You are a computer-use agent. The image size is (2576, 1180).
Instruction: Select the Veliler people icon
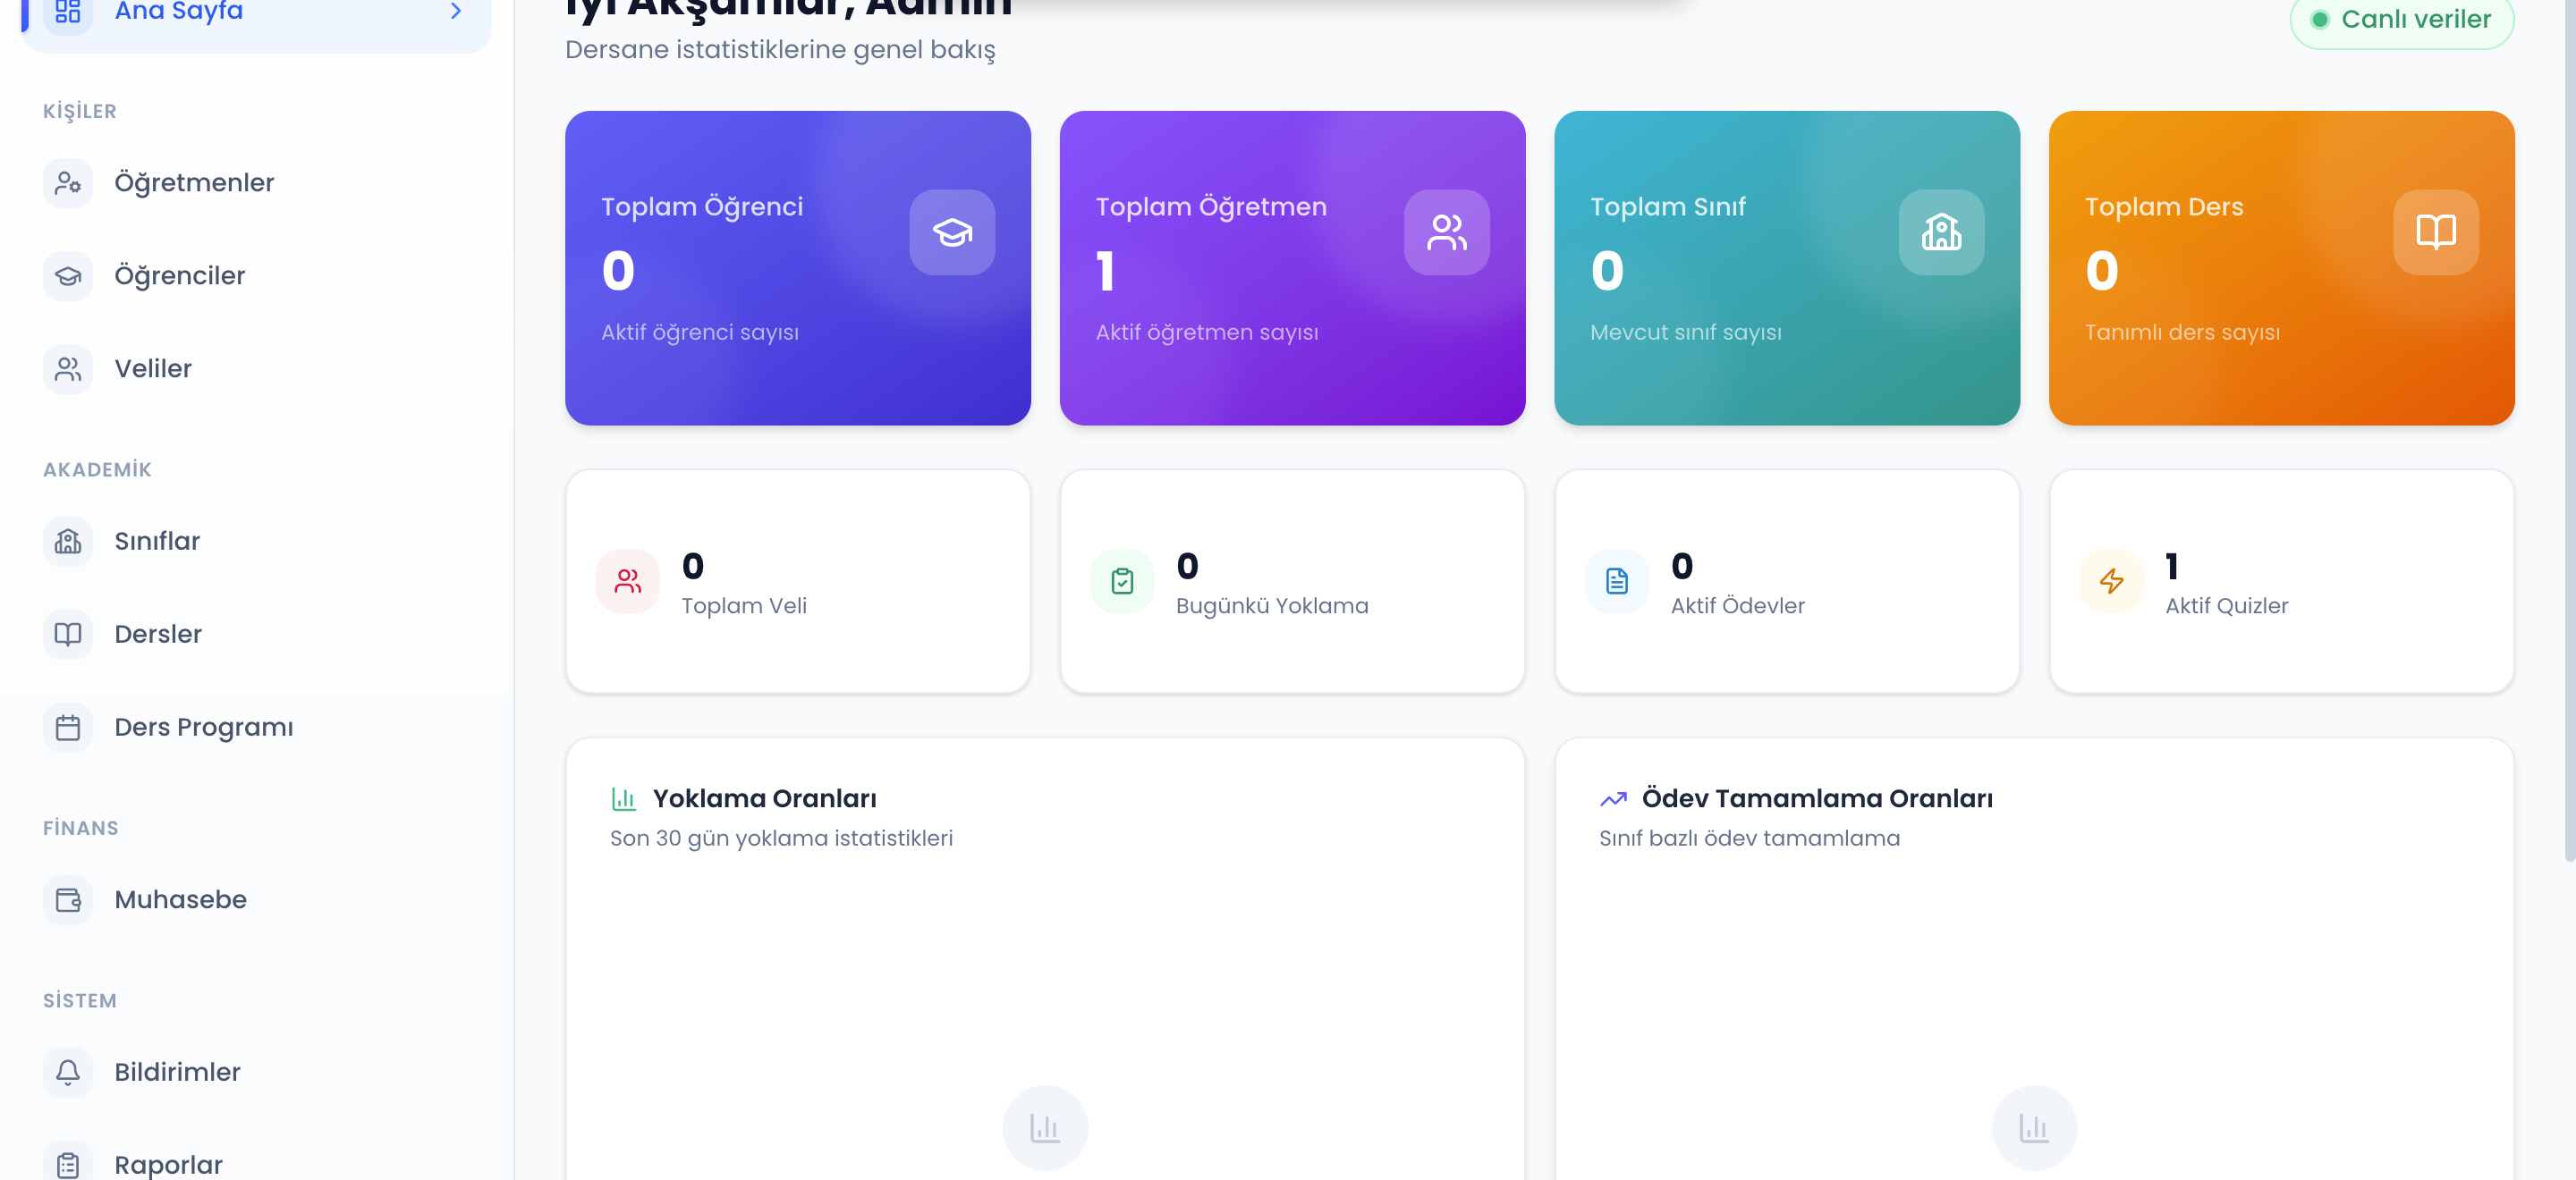point(67,368)
